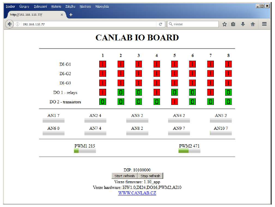Go to home page icon
The height and width of the screenshot is (207, 275).
(x=253, y=24)
